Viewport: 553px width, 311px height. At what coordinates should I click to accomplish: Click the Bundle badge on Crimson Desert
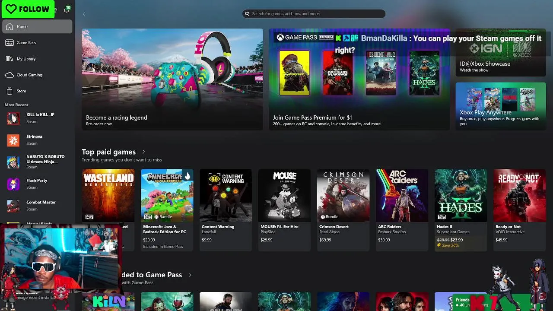pos(329,217)
